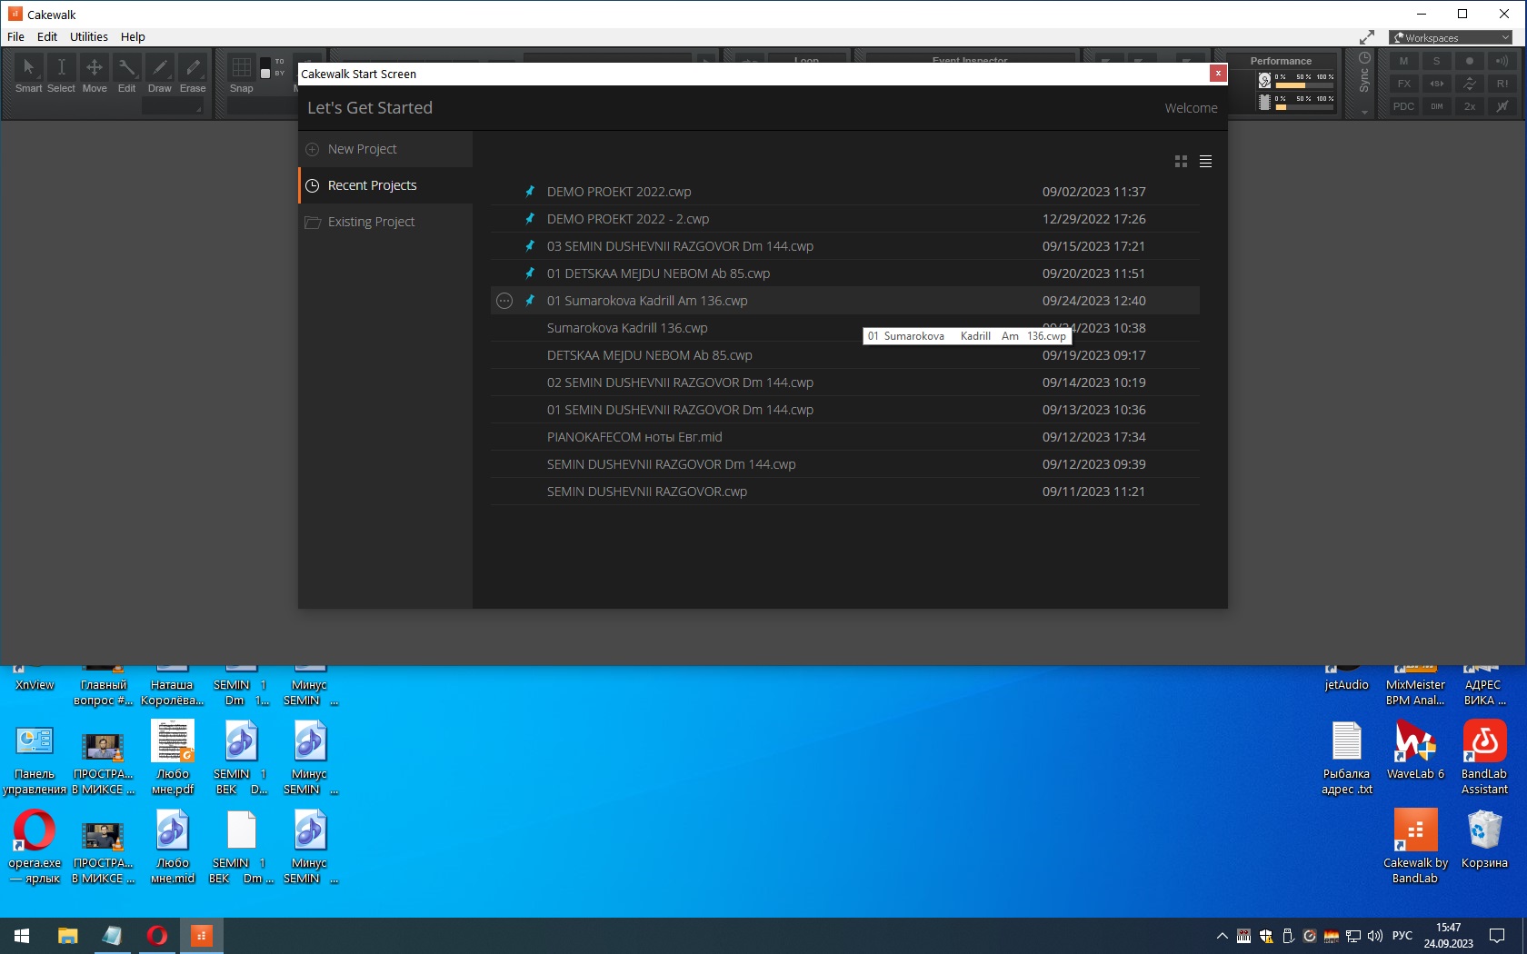The image size is (1527, 954).
Task: Select New Project in Start Screen
Action: (x=385, y=149)
